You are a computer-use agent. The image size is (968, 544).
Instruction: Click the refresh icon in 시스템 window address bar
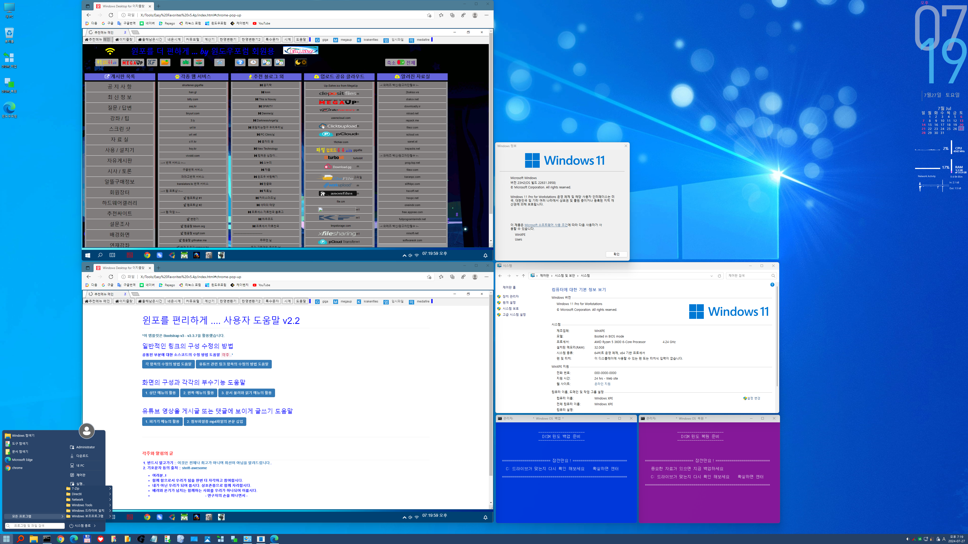[719, 276]
